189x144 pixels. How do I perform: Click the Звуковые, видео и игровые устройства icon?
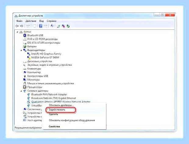tap(25, 65)
